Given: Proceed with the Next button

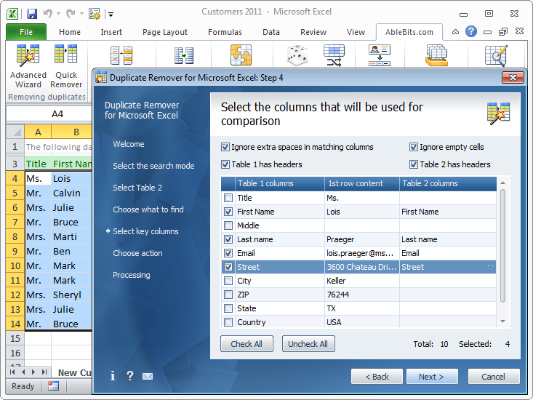Looking at the screenshot, I should (x=432, y=377).
